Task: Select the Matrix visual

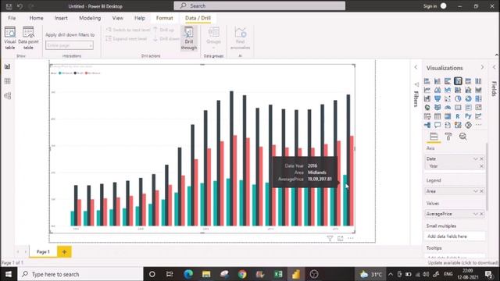Action: pos(448,116)
